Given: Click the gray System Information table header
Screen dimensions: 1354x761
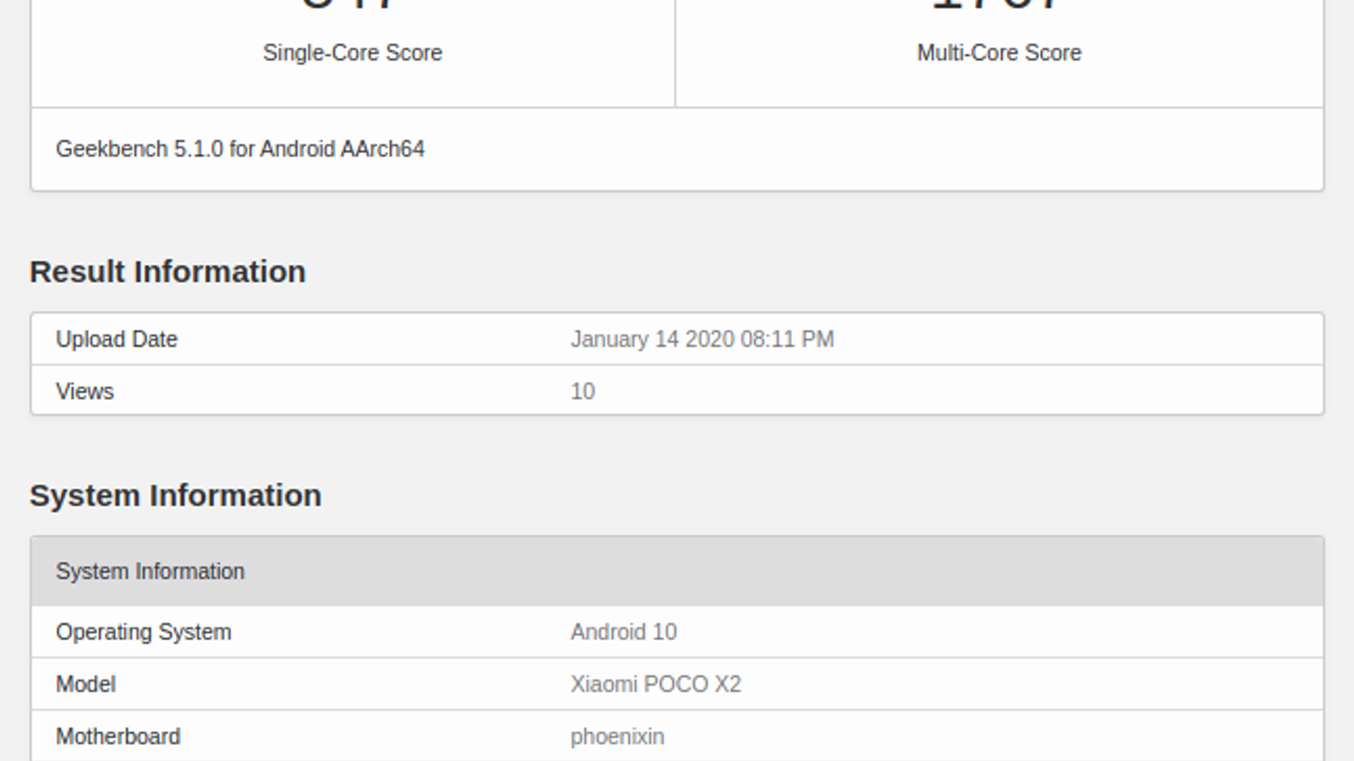Looking at the screenshot, I should (150, 572).
